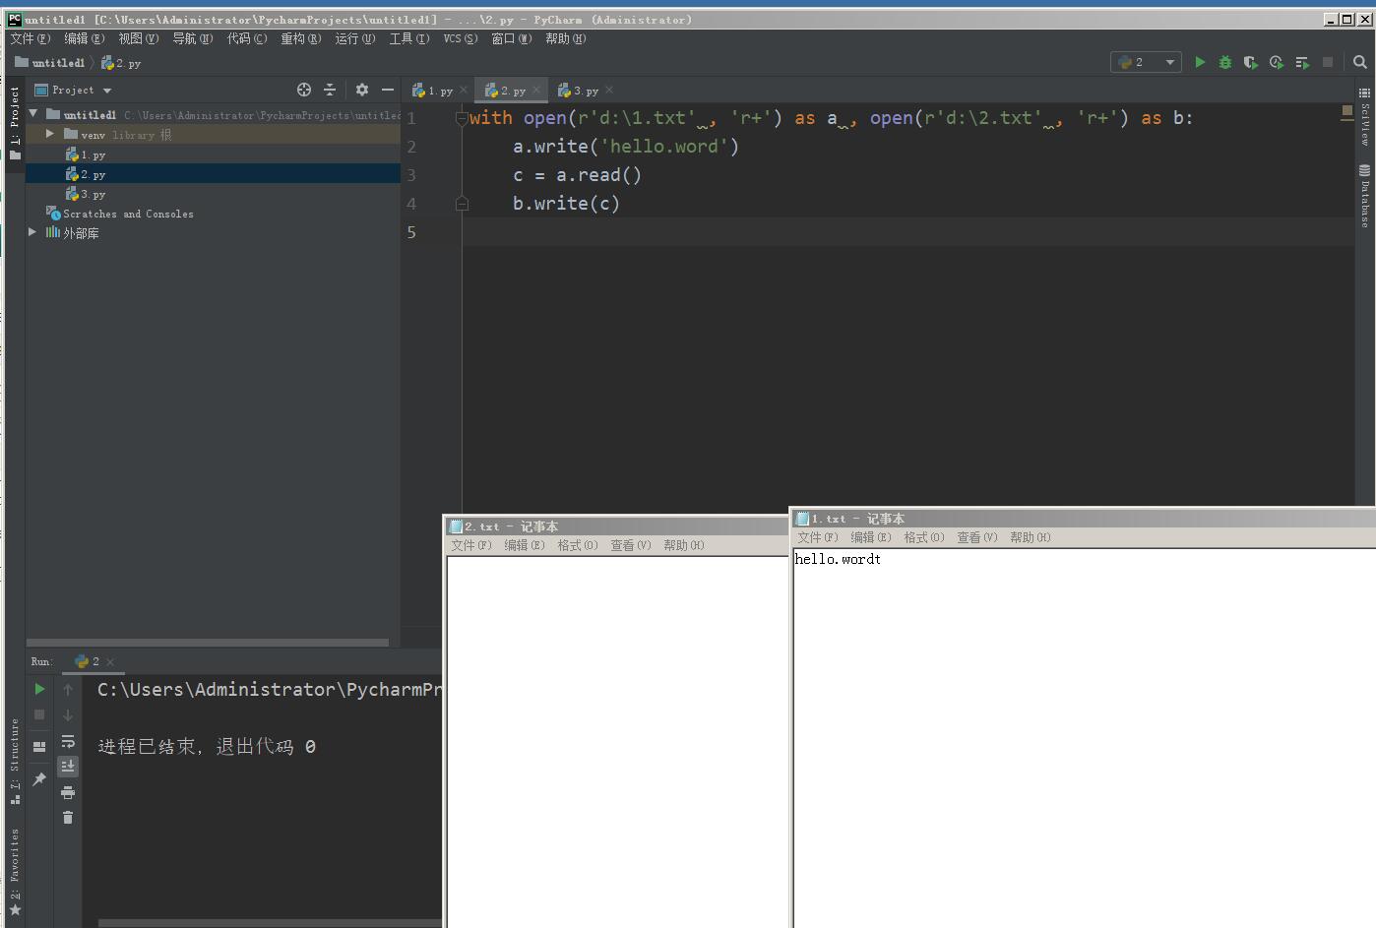Image resolution: width=1376 pixels, height=928 pixels.
Task: Clear run console with the trash icon
Action: [68, 818]
